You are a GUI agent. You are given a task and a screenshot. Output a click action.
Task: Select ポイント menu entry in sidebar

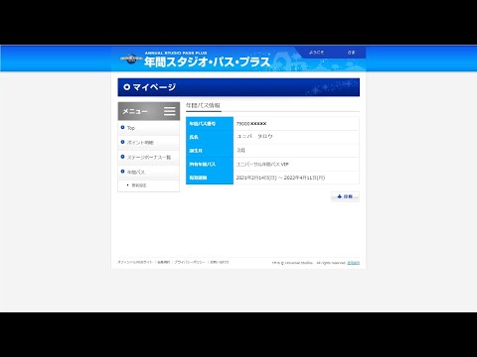(149, 143)
